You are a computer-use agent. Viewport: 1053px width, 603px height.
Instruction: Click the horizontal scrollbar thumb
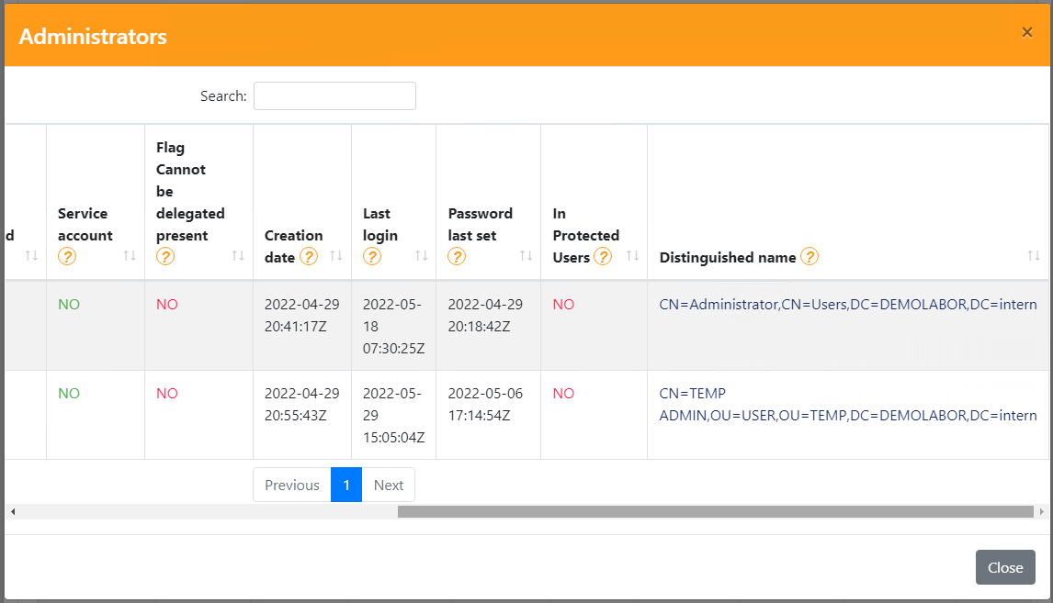[715, 511]
